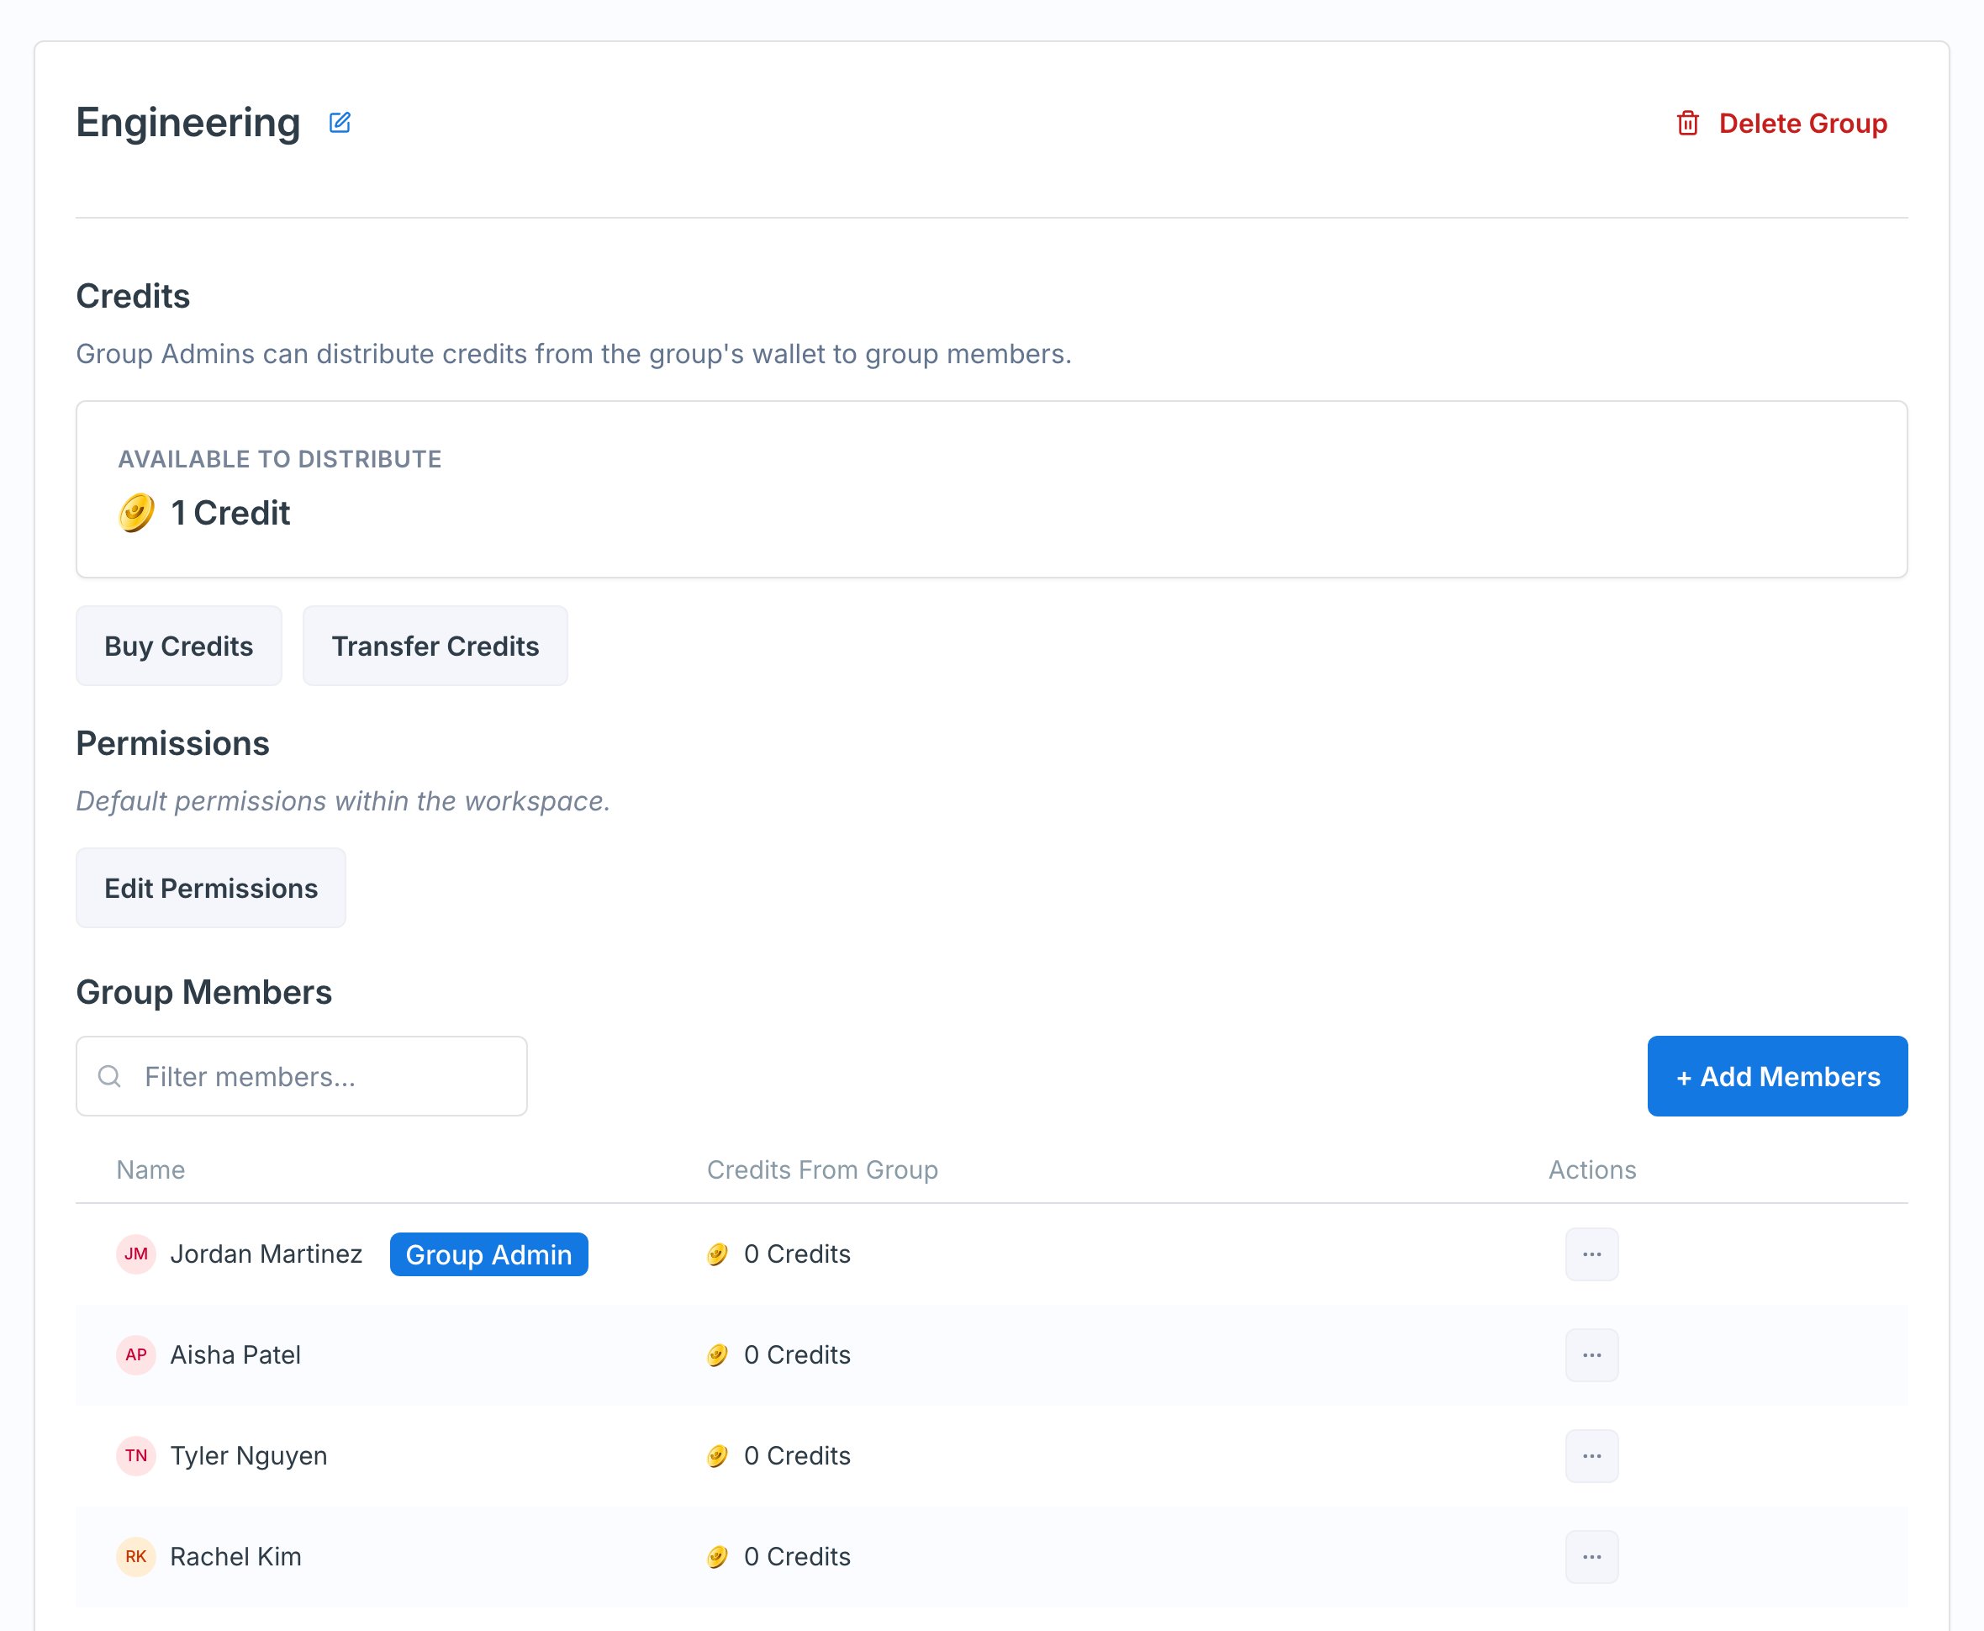Click the 'Group Admins can distribute credits' description

coord(573,354)
